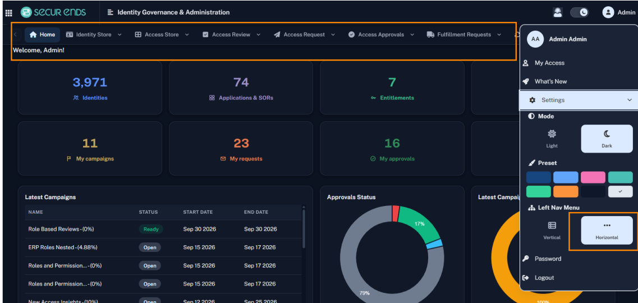638x303 pixels.
Task: Pick the pink preset swatch
Action: click(x=593, y=177)
